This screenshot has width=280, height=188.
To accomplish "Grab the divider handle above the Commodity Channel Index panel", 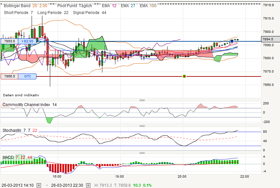I will coord(142,100).
